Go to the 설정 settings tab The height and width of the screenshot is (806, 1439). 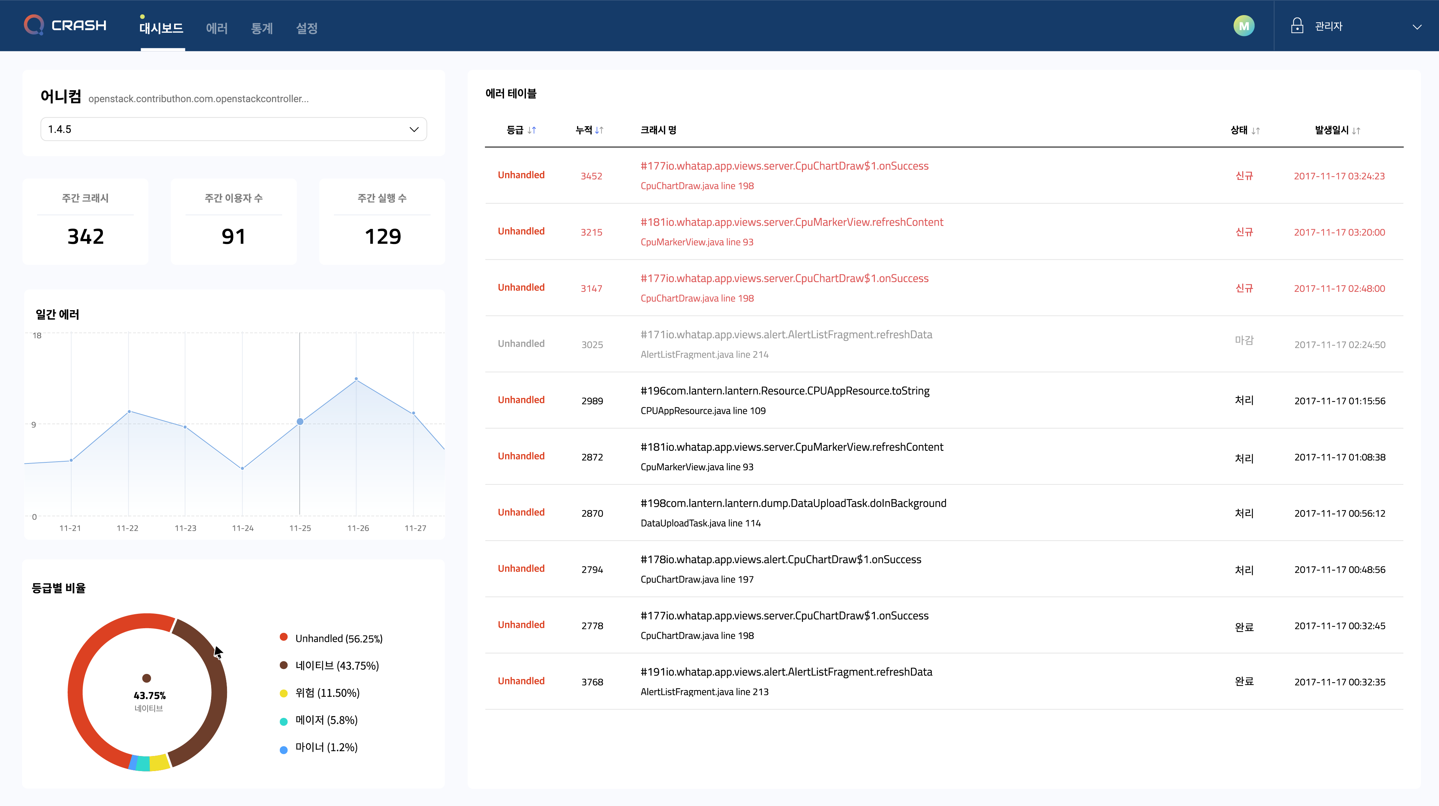[307, 28]
